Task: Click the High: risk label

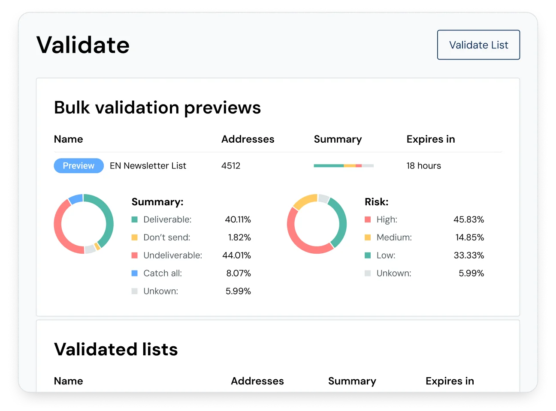Action: [x=387, y=219]
